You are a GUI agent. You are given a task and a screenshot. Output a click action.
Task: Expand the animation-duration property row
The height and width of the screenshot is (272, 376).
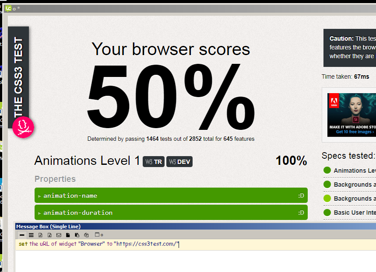click(x=171, y=213)
